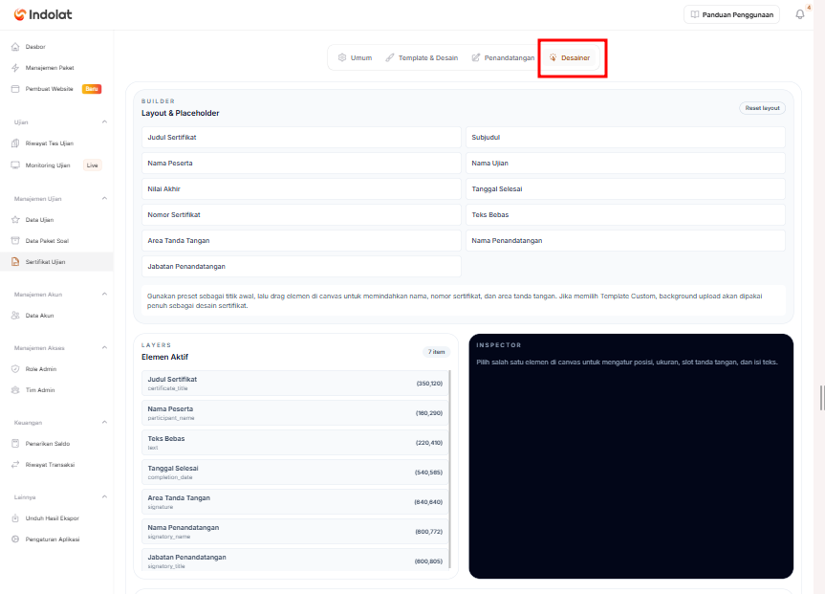Click the Riwayat Tes Ujian icon

(x=15, y=143)
